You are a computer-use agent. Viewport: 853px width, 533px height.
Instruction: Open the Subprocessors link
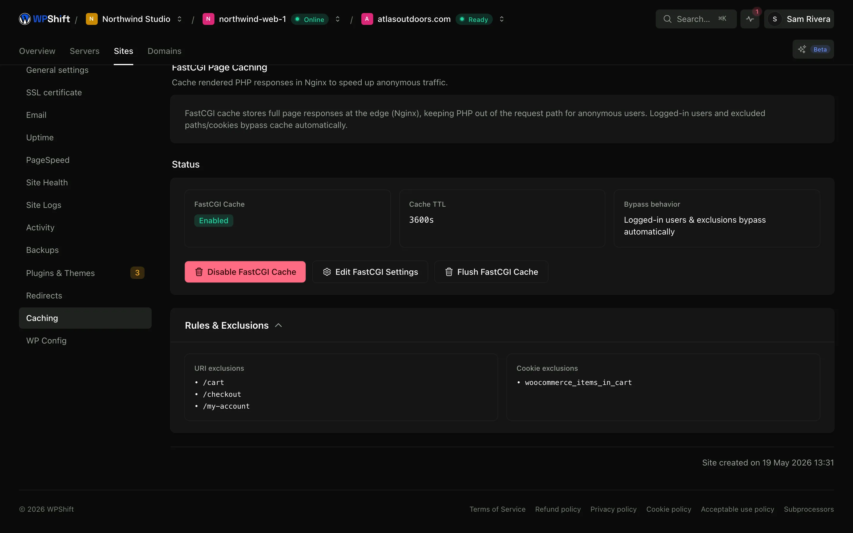(x=809, y=509)
